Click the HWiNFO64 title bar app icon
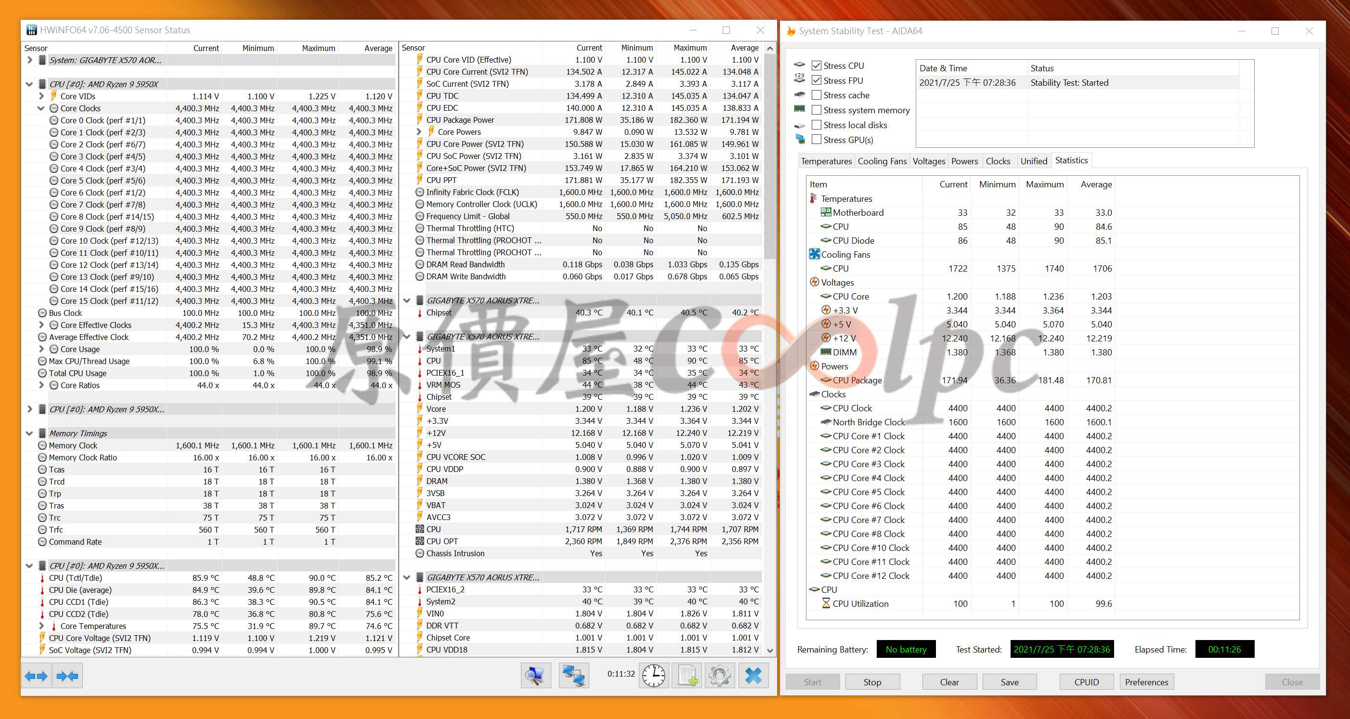This screenshot has width=1350, height=719. coord(31,30)
